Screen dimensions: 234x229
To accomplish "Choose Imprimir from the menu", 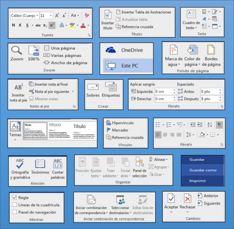I will [202, 181].
